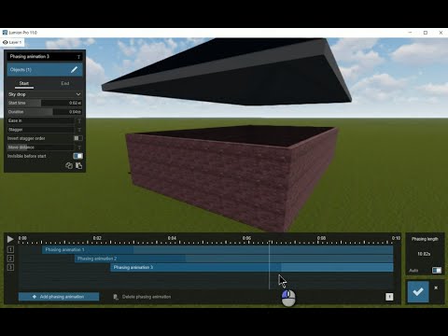Click the Phasing animation 3 title text
448x336 pixels.
coord(30,57)
